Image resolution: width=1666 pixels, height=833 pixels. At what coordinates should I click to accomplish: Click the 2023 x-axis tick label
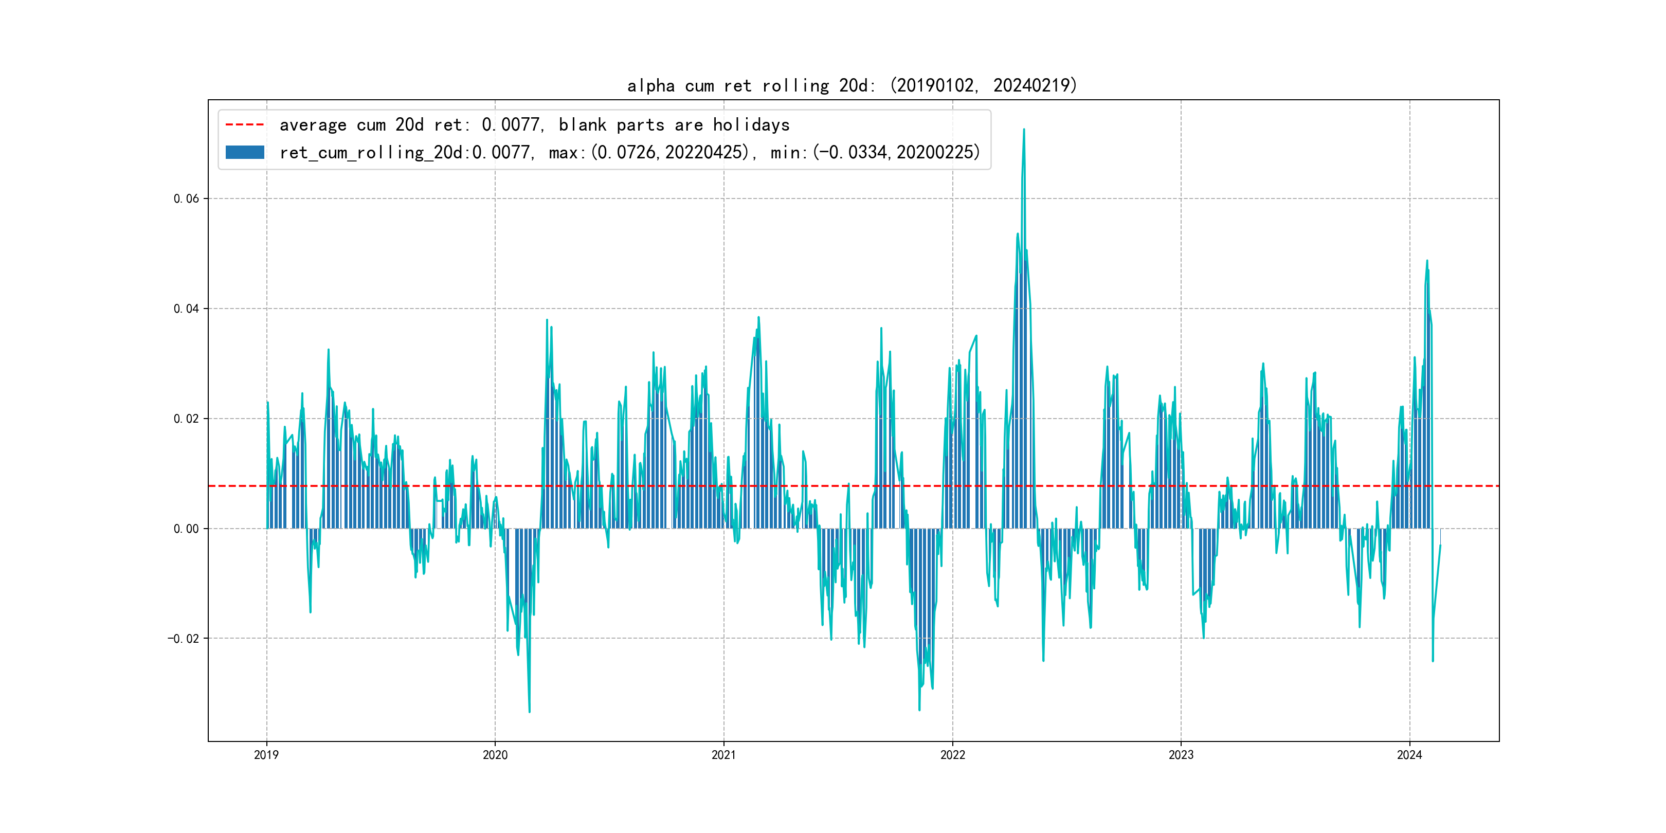tap(1181, 755)
